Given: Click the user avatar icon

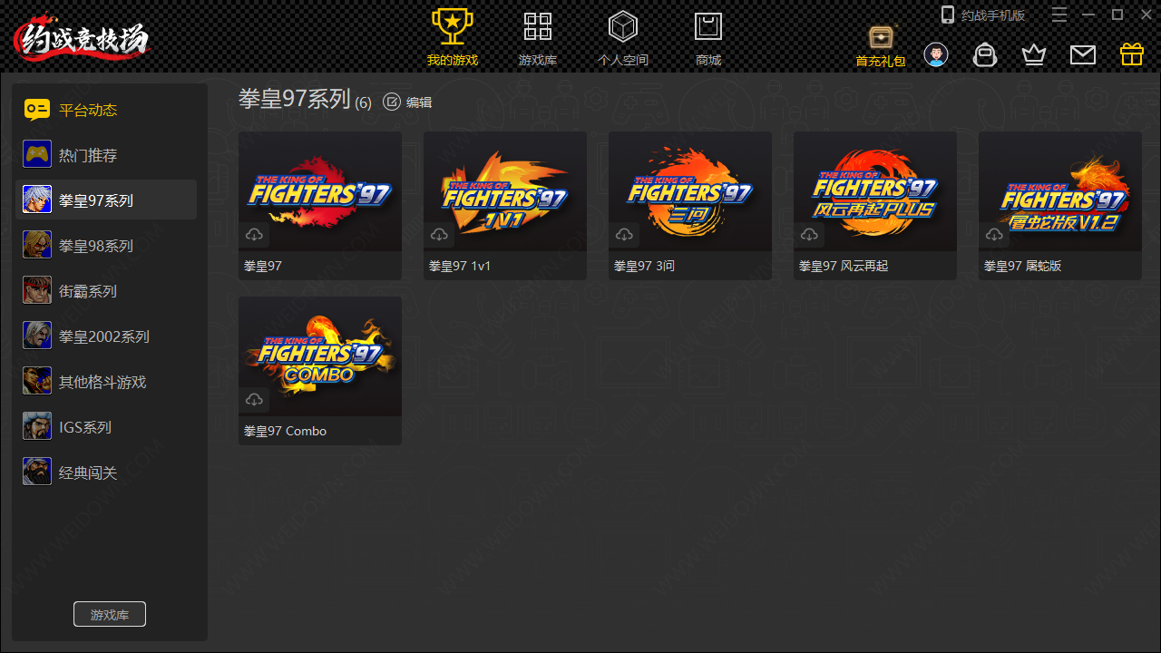Looking at the screenshot, I should pyautogui.click(x=936, y=54).
